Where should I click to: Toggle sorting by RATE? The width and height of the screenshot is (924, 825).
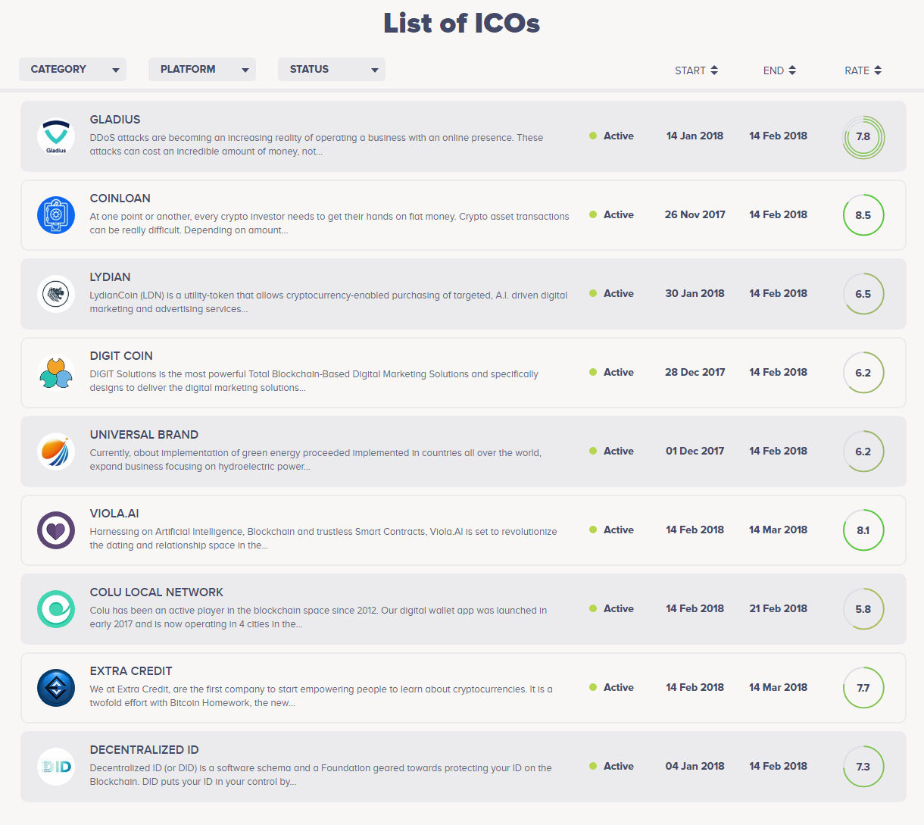tap(863, 70)
